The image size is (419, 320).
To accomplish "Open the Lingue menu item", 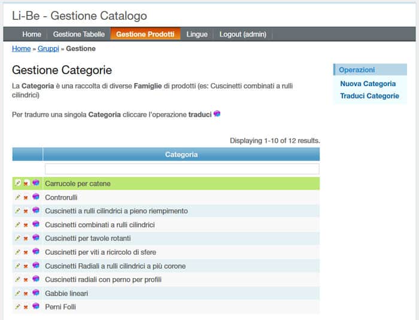I will click(x=197, y=35).
